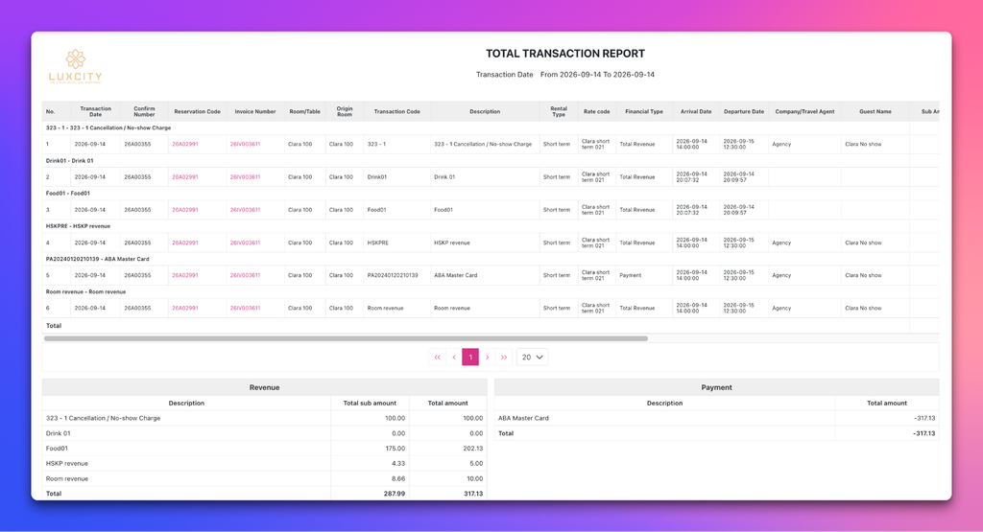Click the Payment summary panel header
Screen dimensions: 983x532
tap(716, 387)
